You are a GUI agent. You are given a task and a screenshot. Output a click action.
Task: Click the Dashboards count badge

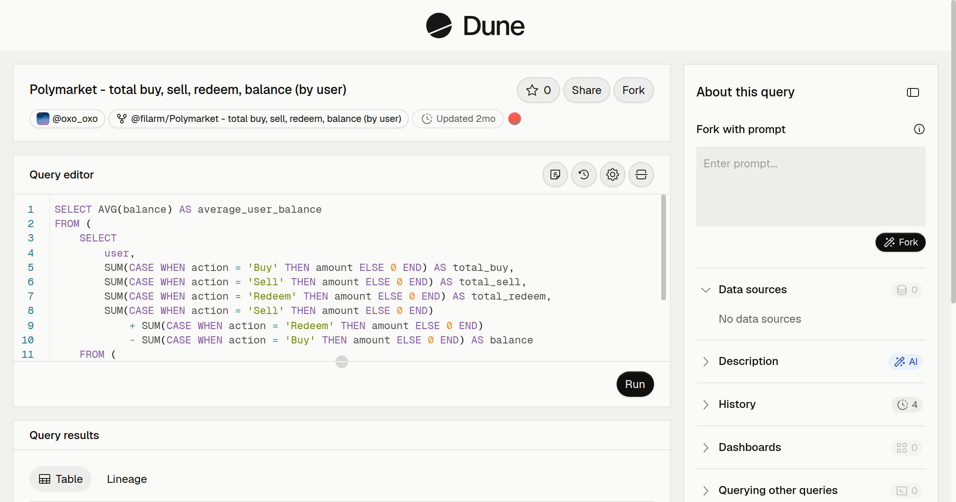pyautogui.click(x=907, y=448)
